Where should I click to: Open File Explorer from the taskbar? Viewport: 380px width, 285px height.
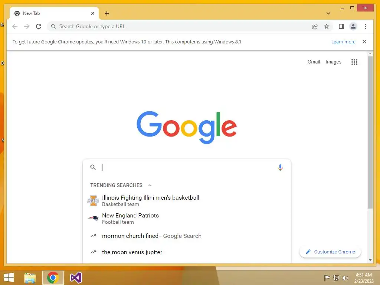pyautogui.click(x=30, y=278)
